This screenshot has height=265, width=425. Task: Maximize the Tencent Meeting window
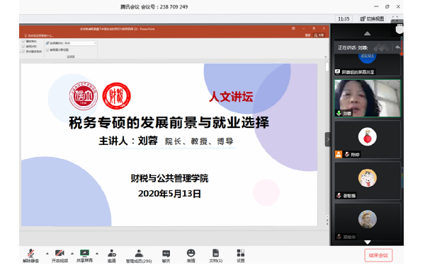point(387,6)
